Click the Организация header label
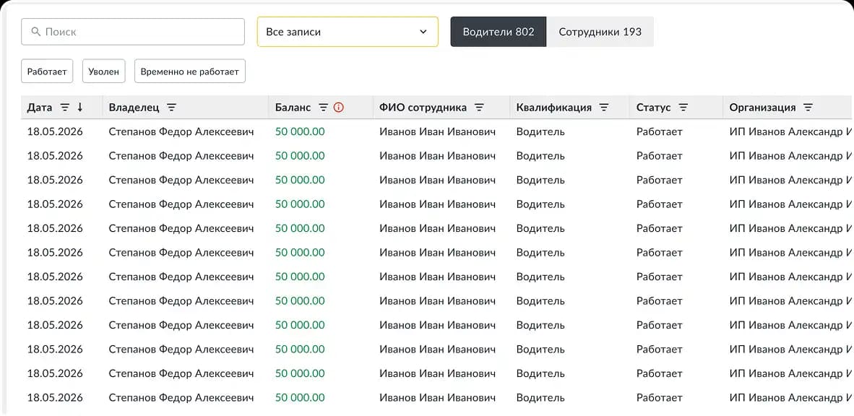Image resolution: width=854 pixels, height=416 pixels. [x=763, y=108]
